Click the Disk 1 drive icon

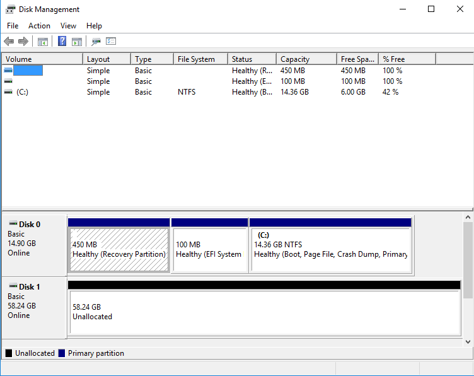pos(13,286)
